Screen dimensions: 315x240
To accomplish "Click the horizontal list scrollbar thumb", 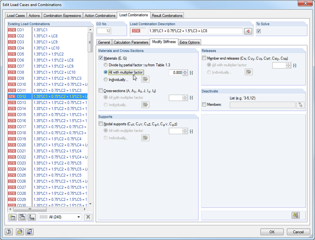I will point(30,209).
